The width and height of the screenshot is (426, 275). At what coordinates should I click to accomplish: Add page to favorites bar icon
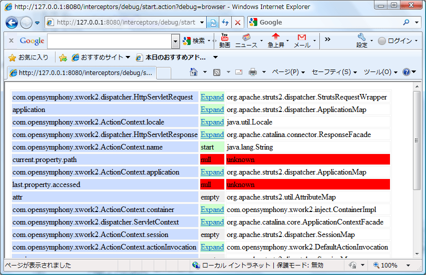[63, 57]
